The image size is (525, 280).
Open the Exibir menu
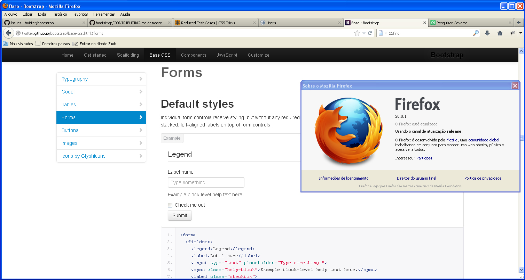click(42, 14)
